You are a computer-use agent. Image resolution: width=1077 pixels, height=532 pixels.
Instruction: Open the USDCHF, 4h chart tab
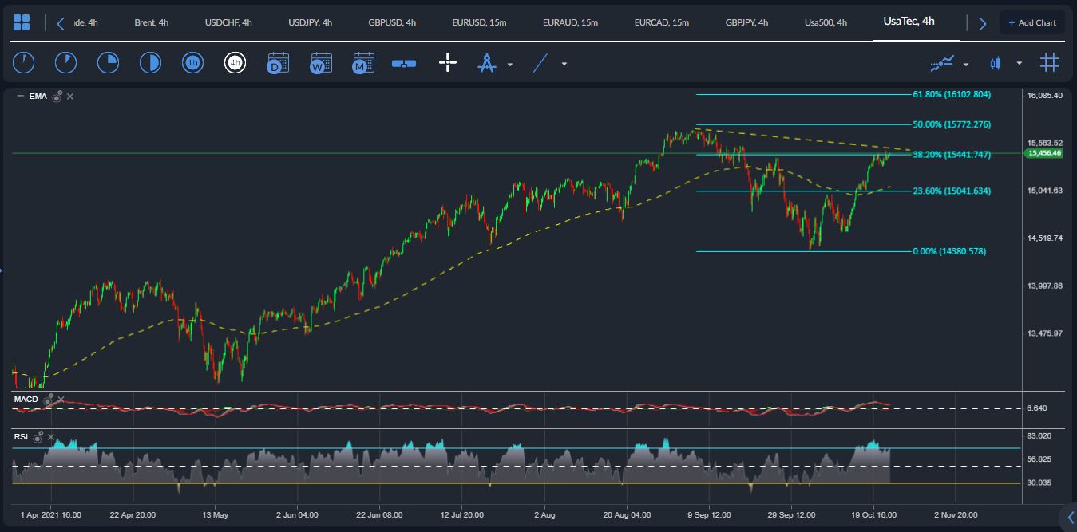click(228, 22)
